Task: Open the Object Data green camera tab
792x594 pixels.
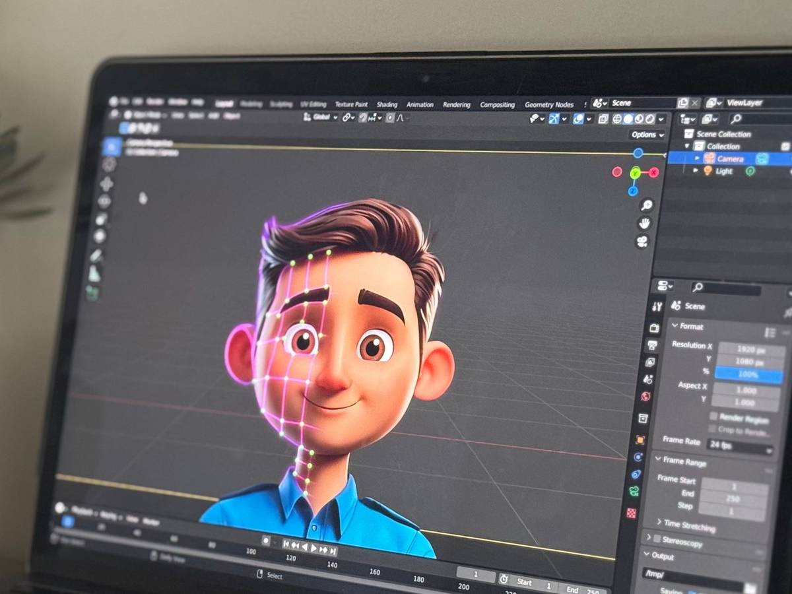Action: pyautogui.click(x=634, y=491)
